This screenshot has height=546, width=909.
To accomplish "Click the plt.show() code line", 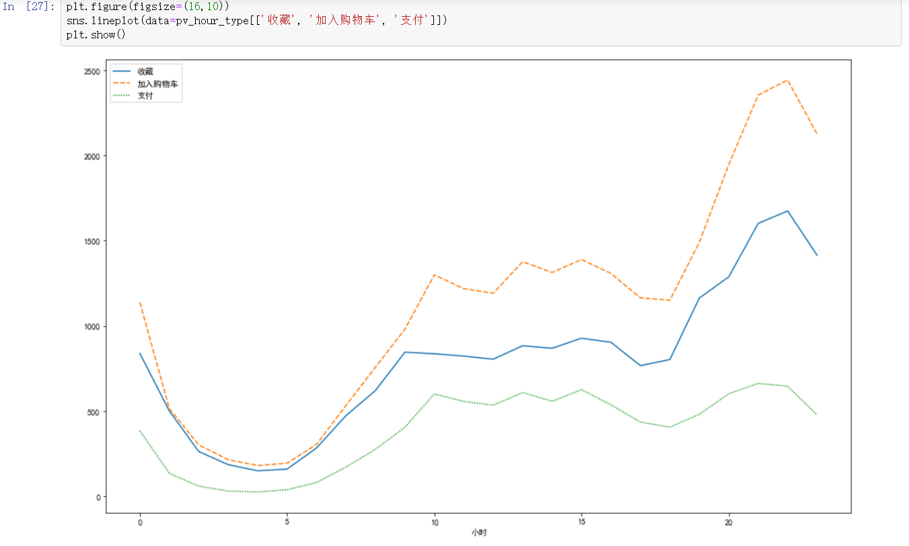I will tap(96, 34).
